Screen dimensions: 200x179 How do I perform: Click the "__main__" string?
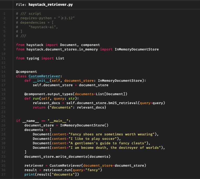[x=58, y=121]
